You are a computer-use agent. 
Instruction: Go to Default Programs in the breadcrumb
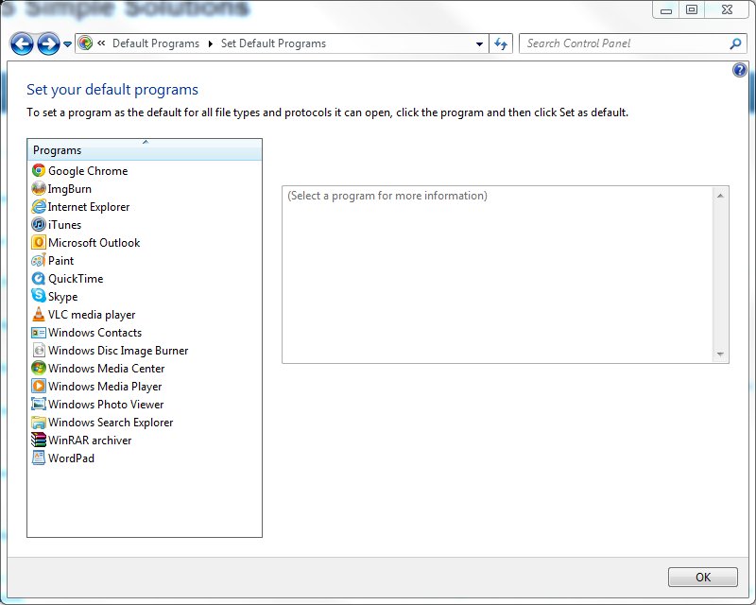click(156, 43)
